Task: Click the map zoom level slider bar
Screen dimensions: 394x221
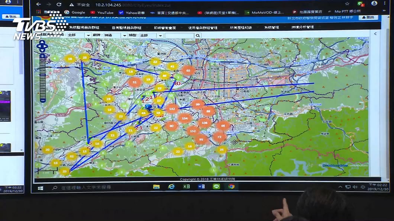Action: click(43, 78)
